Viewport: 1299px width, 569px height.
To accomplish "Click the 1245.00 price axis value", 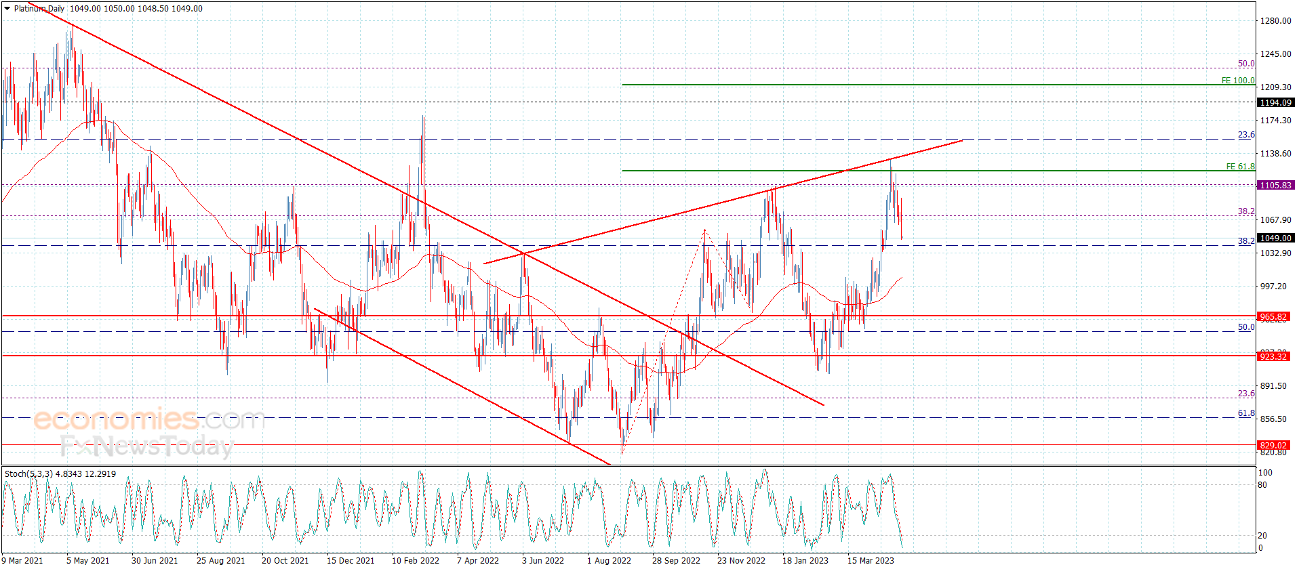I will pos(1275,54).
